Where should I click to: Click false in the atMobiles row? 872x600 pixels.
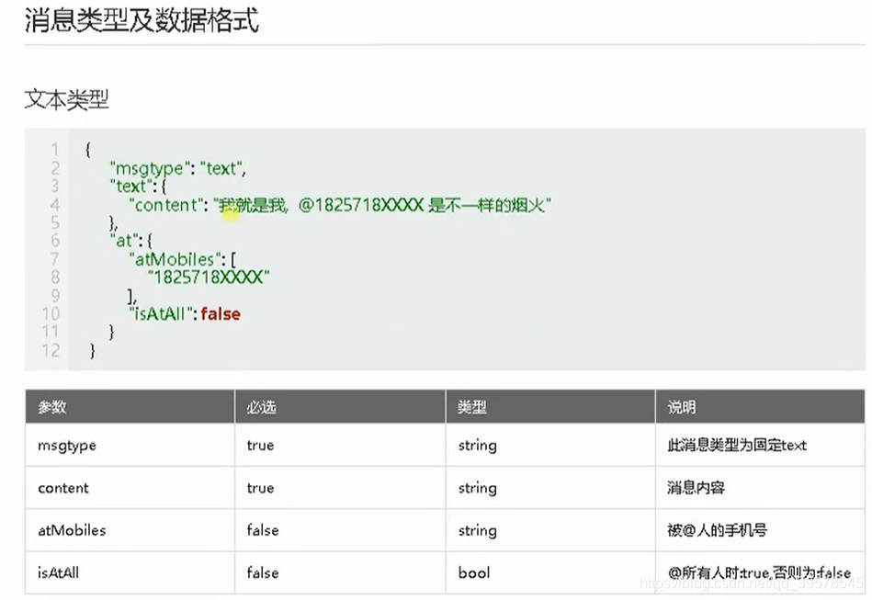(x=263, y=530)
